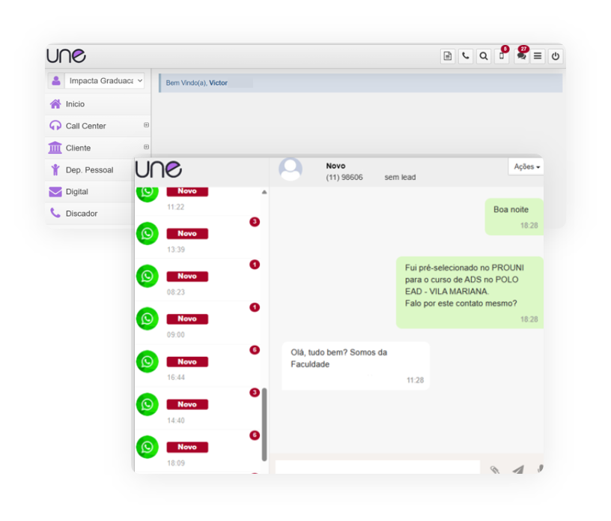Click the user profile icon beside Impacta dropdown
The width and height of the screenshot is (611, 521).
[x=56, y=81]
